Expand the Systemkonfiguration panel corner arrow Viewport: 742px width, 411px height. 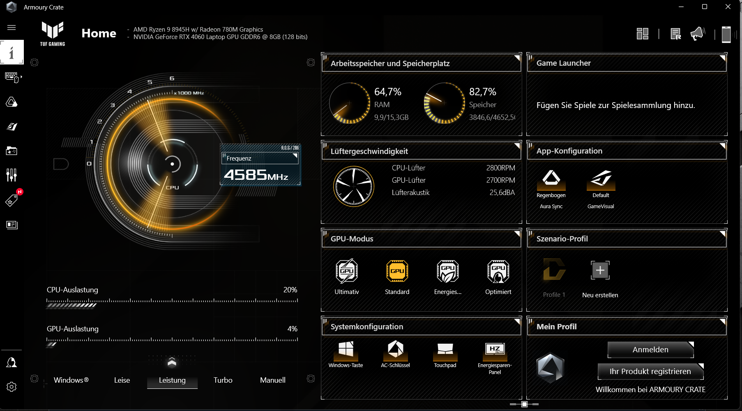pos(517,321)
